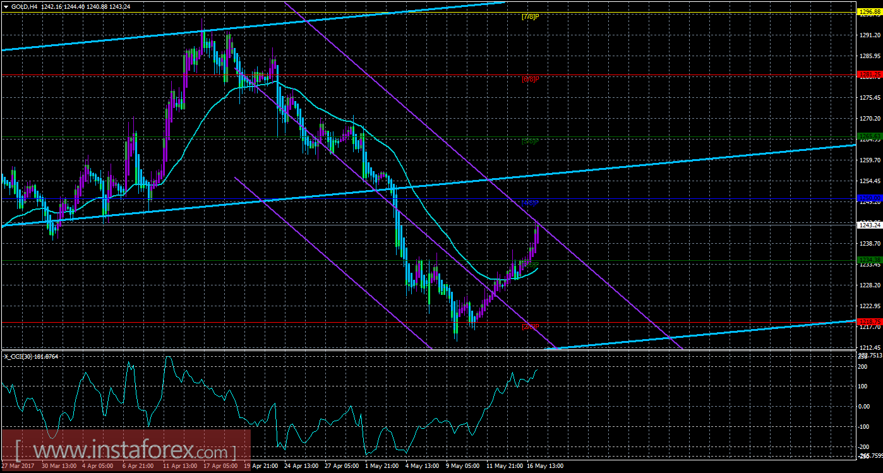This screenshot has height=473, width=883.
Task: Click the CCI scale value -100
Action: pyautogui.click(x=864, y=427)
